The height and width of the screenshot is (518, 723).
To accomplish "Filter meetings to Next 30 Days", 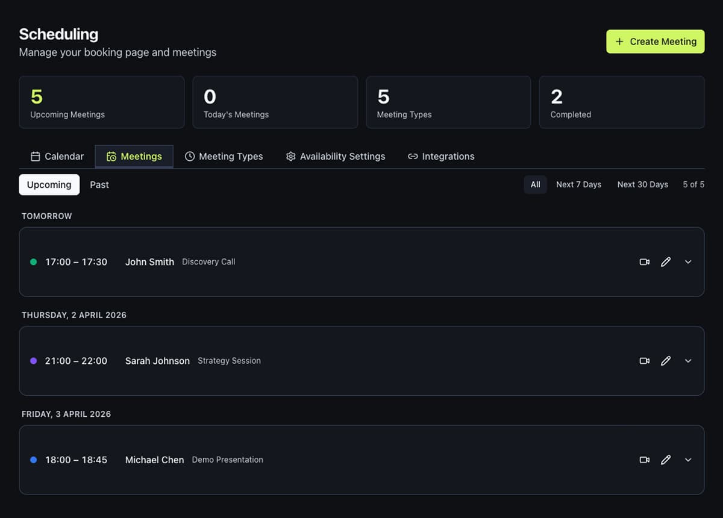I will 642,185.
